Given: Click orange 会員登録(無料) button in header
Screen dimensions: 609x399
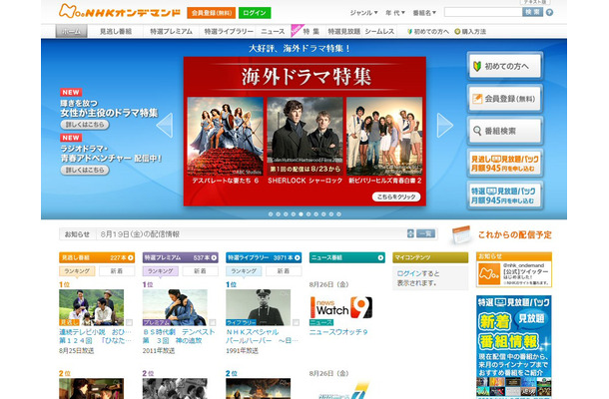Looking at the screenshot, I should pyautogui.click(x=212, y=13).
